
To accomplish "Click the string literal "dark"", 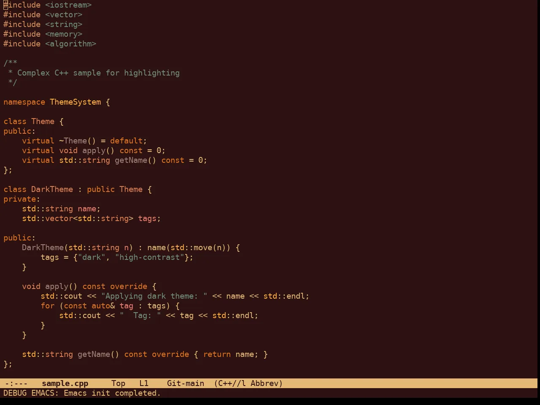I will coord(92,257).
